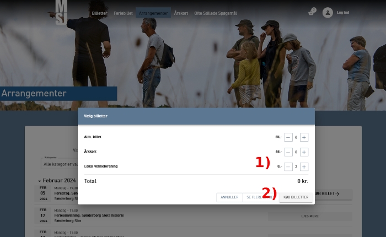The width and height of the screenshot is (386, 237).
Task: Click LÆS MERE for Ferieomvisning event
Action: point(310,216)
